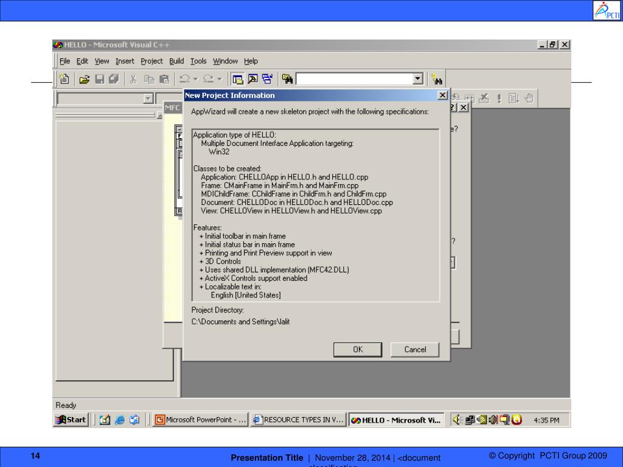Open the Tools menu
Image resolution: width=623 pixels, height=467 pixels.
coord(198,61)
